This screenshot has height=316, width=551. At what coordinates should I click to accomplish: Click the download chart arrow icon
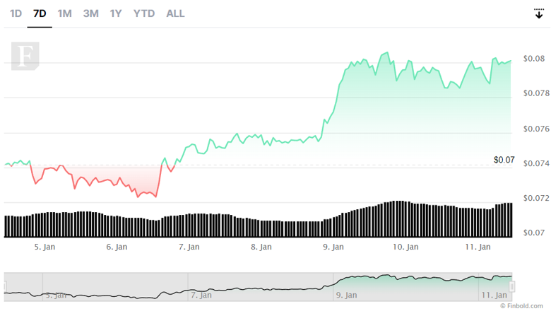click(x=538, y=13)
